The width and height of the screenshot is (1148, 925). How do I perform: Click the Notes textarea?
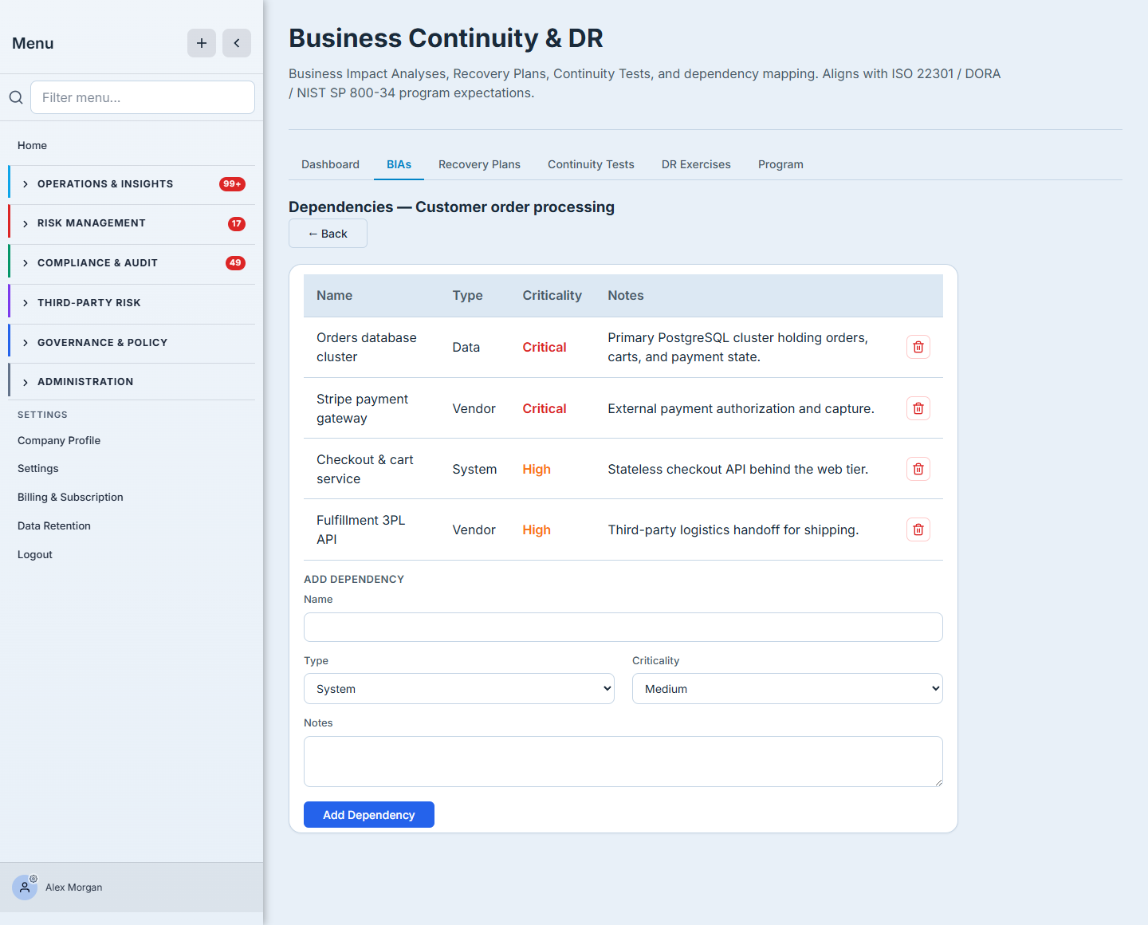[623, 762]
